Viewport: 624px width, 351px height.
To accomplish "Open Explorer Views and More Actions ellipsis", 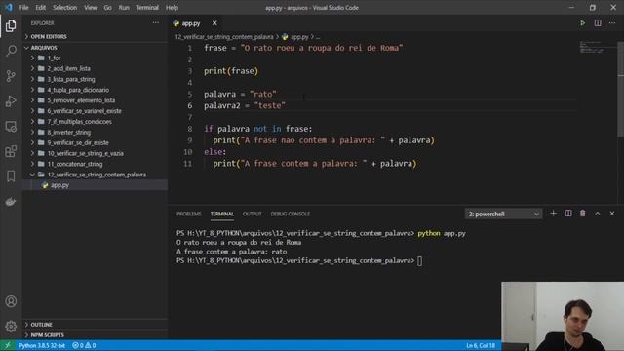I will point(156,23).
